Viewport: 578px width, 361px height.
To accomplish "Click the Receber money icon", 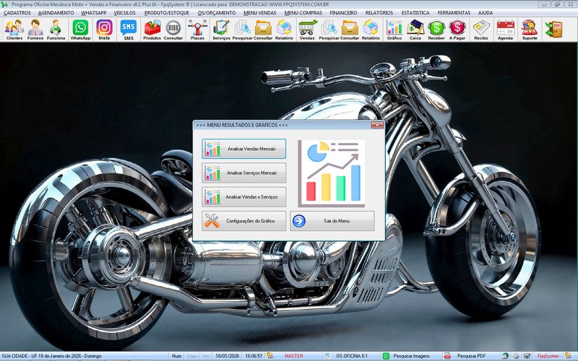I will [436, 29].
